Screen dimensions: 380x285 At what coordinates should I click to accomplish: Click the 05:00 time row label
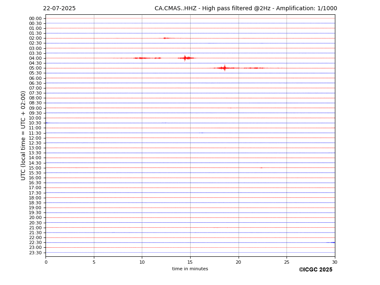pos(35,68)
